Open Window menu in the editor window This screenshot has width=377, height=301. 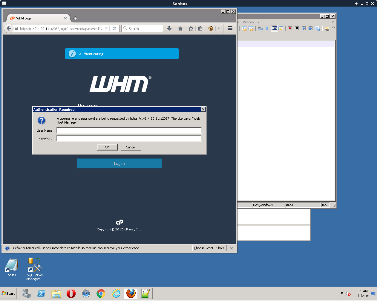click(249, 22)
